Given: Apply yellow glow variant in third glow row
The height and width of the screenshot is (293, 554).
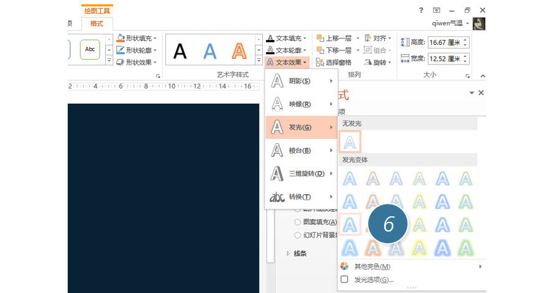Looking at the screenshot, I should (419, 225).
